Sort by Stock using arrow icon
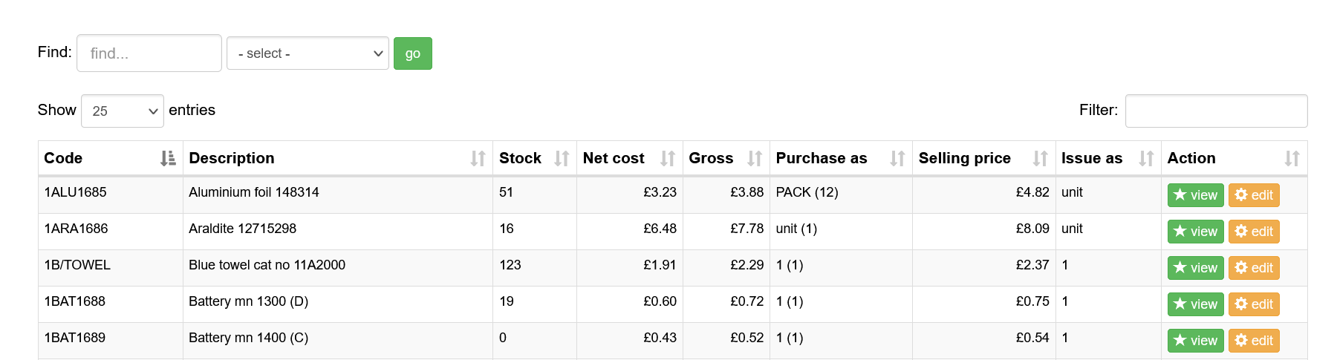The image size is (1337, 360). (562, 158)
